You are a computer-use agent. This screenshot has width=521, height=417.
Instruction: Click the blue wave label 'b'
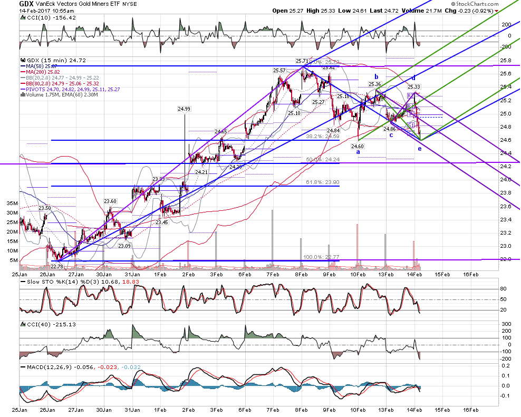click(377, 77)
